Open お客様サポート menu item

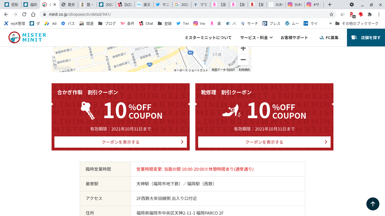click(294, 38)
